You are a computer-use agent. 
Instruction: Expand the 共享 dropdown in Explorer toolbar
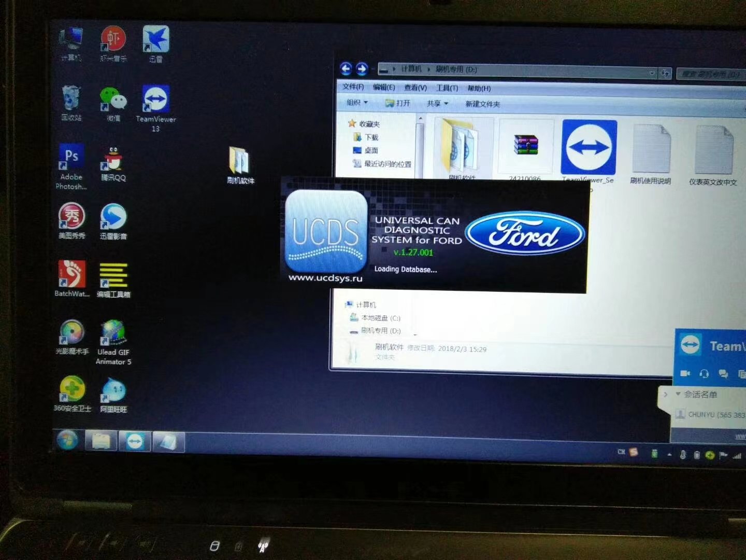(437, 103)
